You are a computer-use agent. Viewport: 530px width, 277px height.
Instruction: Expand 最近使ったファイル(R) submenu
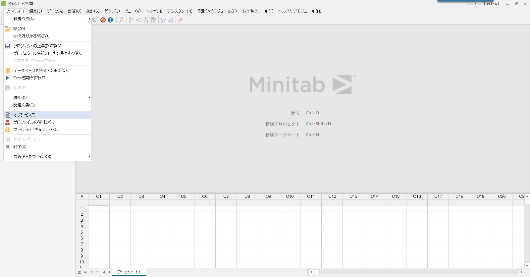47,156
